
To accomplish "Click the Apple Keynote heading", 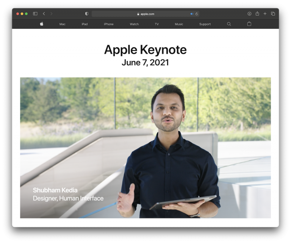I will [x=145, y=50].
